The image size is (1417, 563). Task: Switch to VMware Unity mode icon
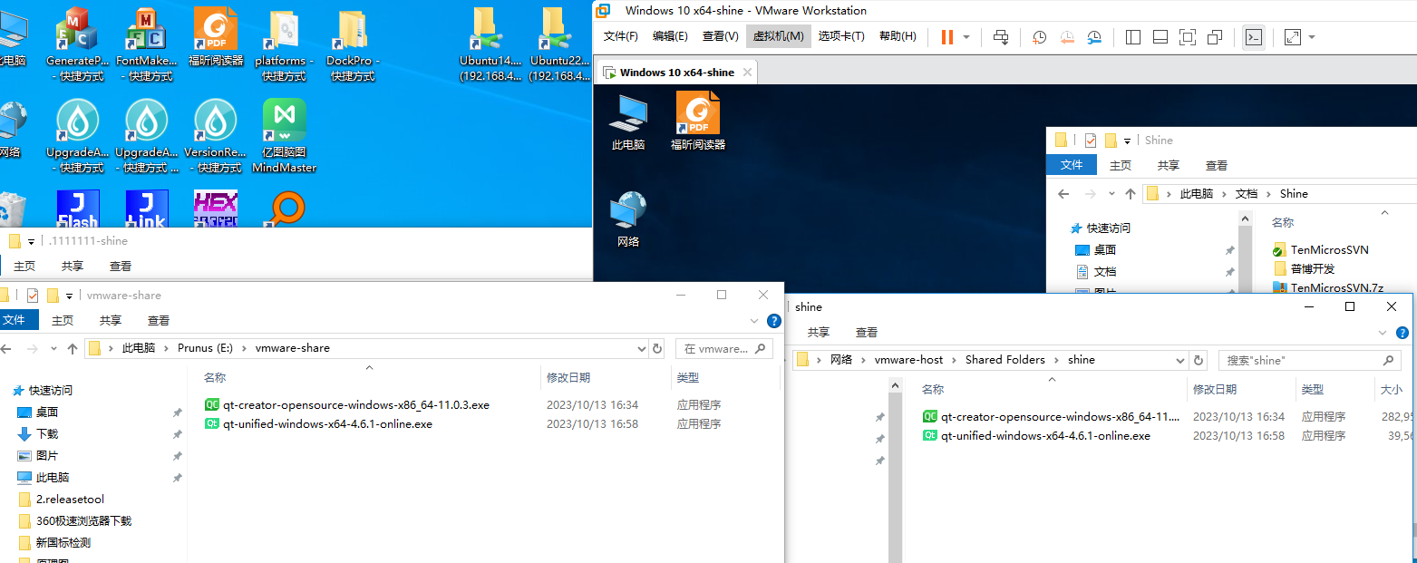coord(1216,37)
